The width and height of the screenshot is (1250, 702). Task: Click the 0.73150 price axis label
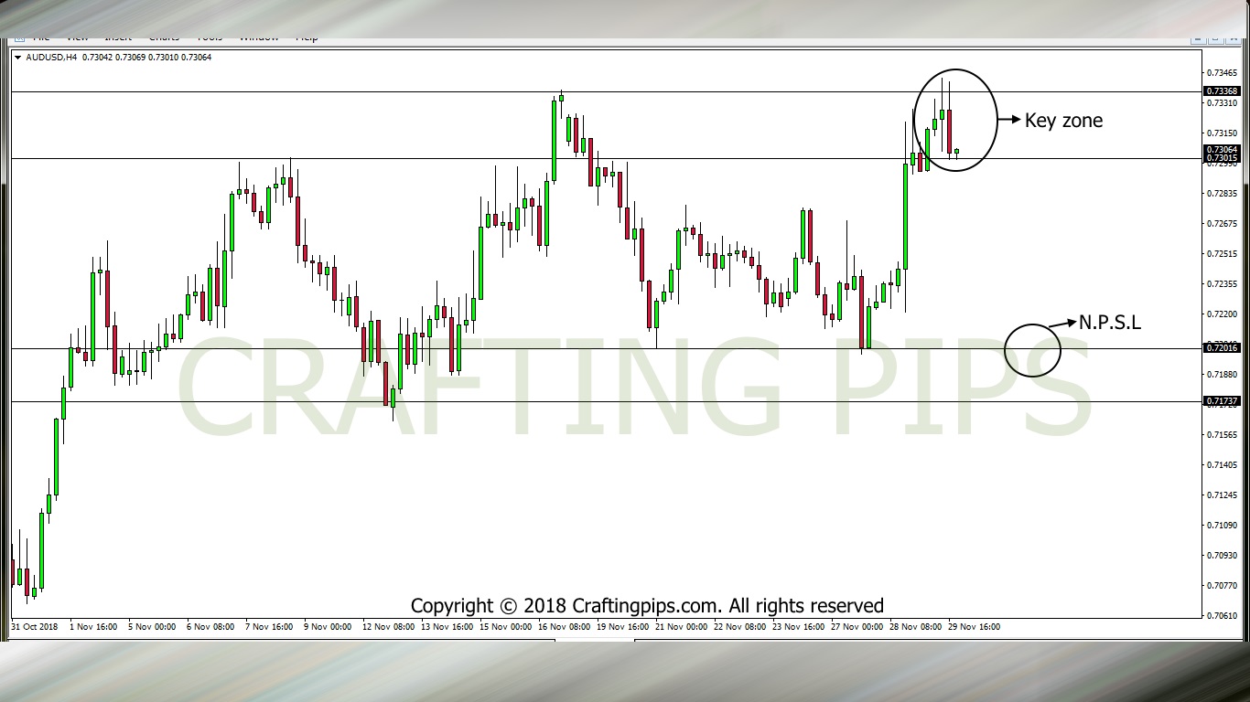1223,133
